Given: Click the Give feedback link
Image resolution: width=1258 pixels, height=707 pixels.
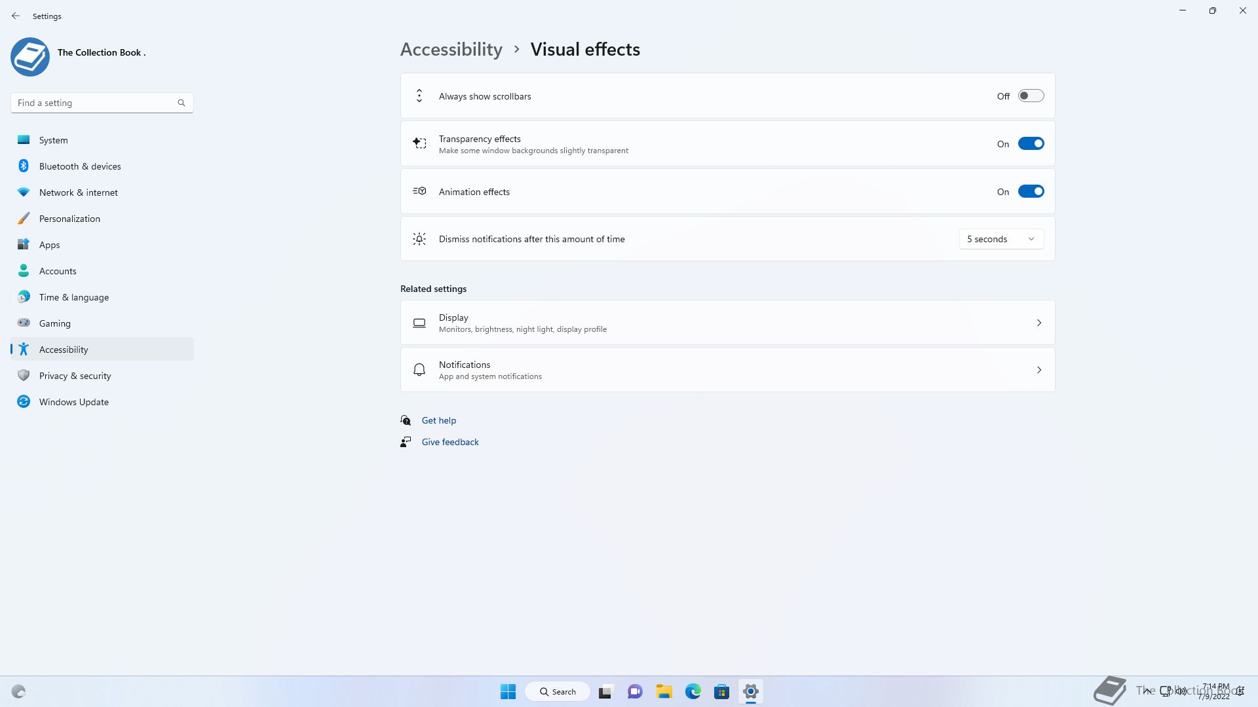Looking at the screenshot, I should pyautogui.click(x=449, y=442).
